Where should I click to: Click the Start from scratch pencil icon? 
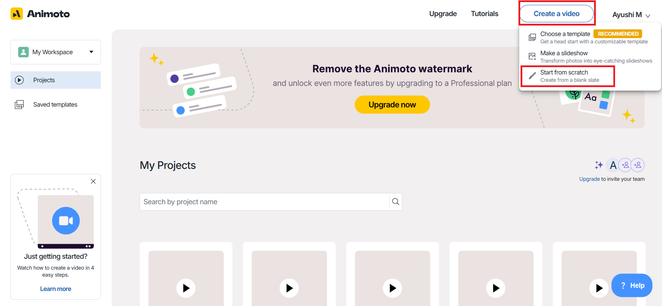(532, 75)
